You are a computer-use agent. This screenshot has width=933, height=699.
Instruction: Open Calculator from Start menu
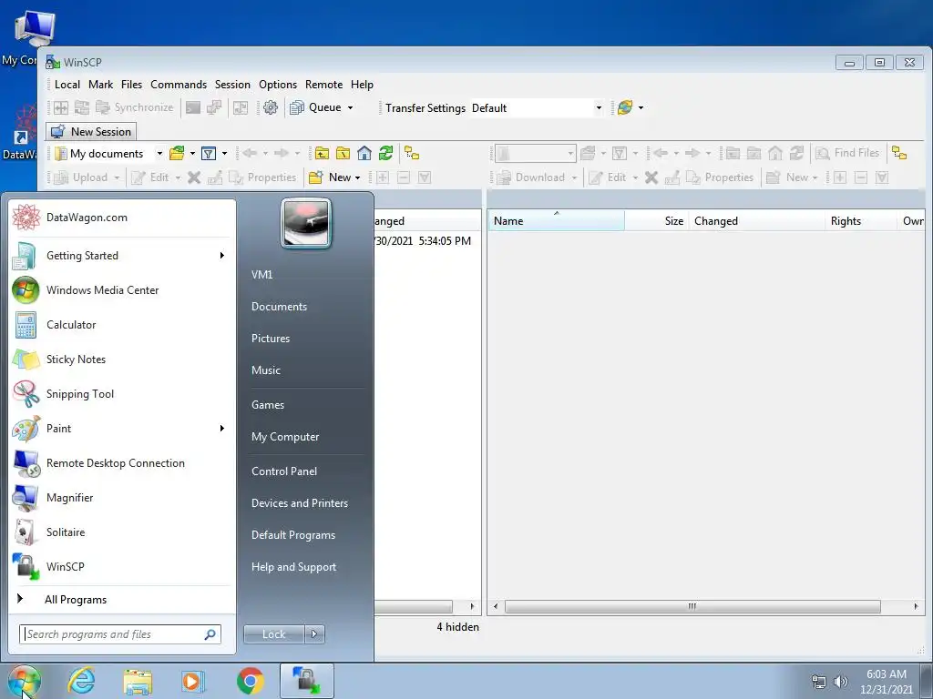[x=122, y=325]
